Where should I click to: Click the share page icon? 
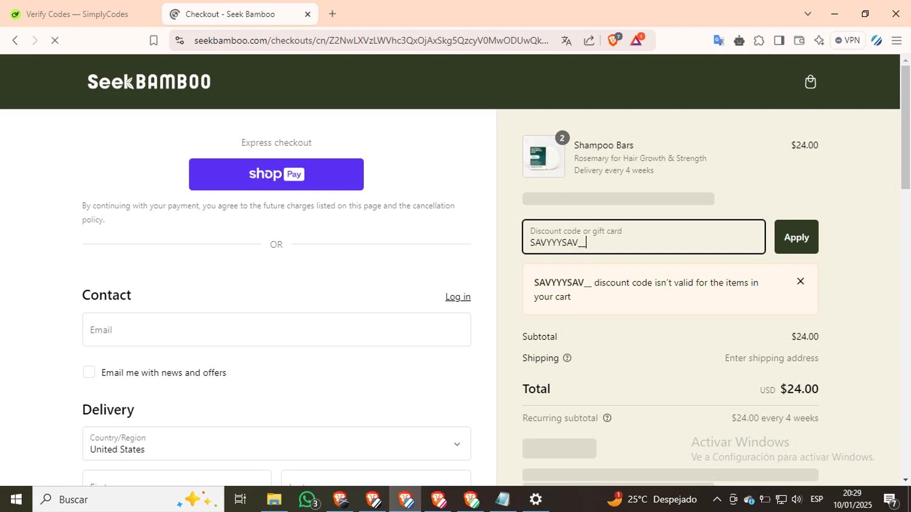[589, 41]
